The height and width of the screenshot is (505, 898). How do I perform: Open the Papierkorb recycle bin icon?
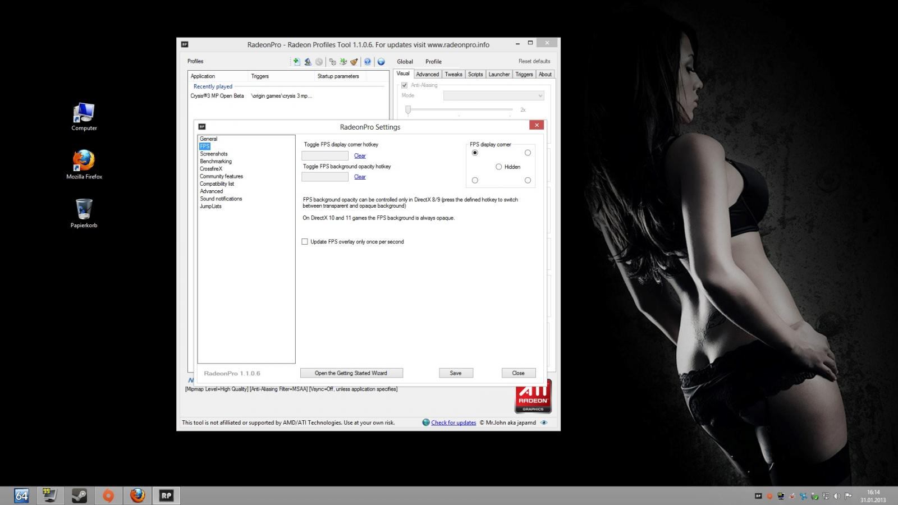(84, 213)
